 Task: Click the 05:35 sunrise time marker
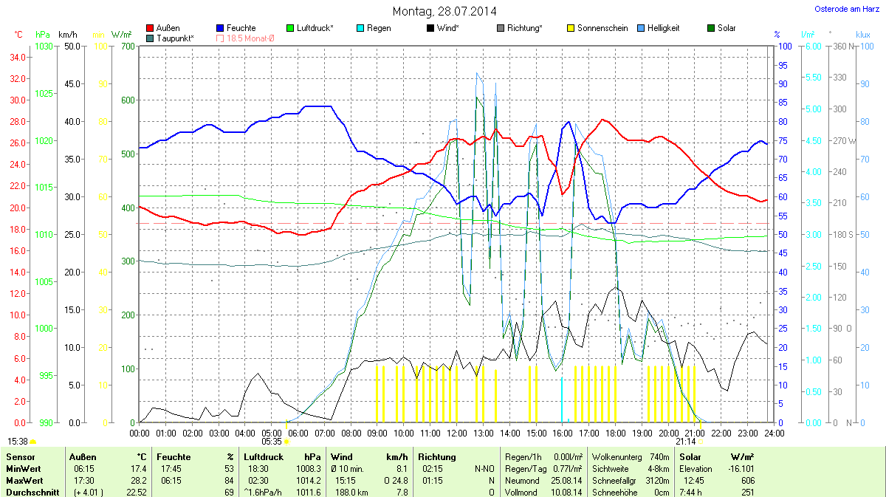272,442
